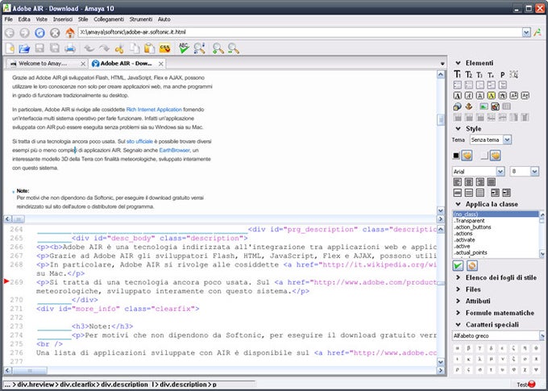Image resolution: width=548 pixels, height=391 pixels.
Task: Expand the Files panel
Action: 458,289
